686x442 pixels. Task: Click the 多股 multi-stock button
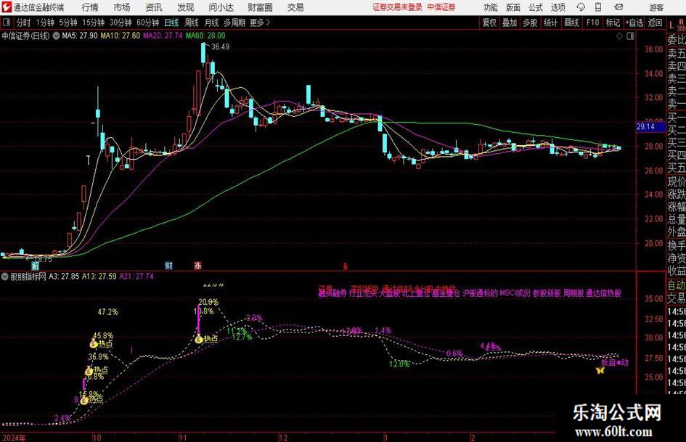point(530,22)
